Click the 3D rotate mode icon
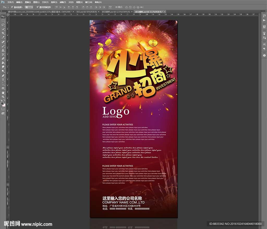Viewport: 267px width, 229px height. (x=126, y=7)
